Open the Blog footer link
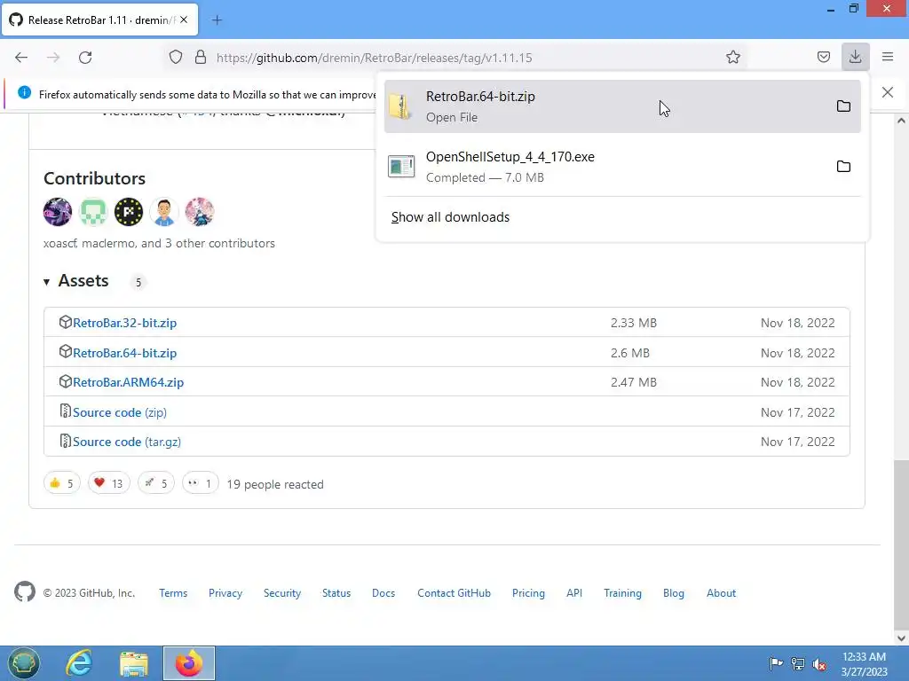Viewport: 909px width, 681px height. pyautogui.click(x=674, y=593)
